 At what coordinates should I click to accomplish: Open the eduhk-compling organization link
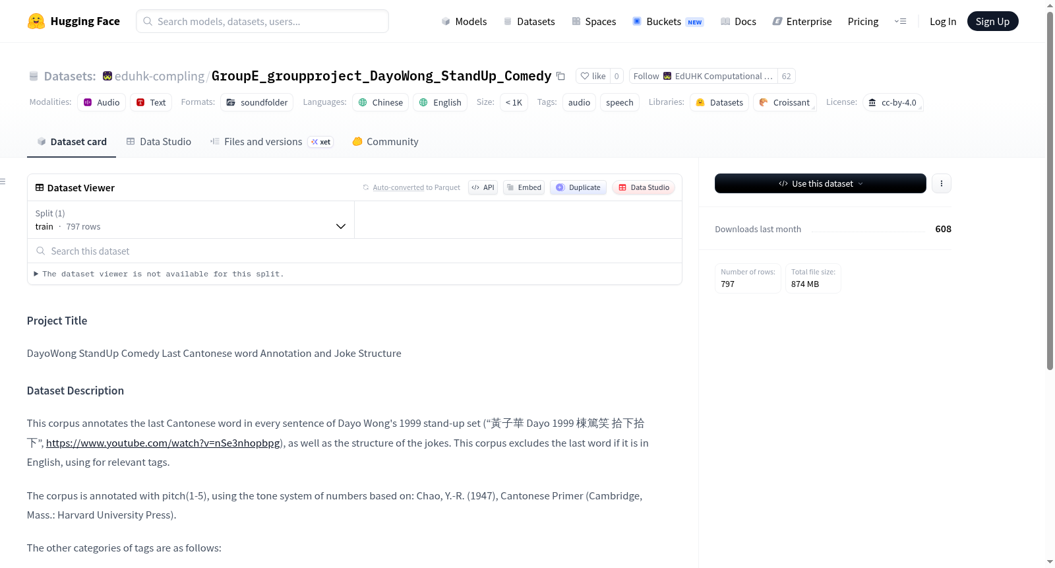[160, 76]
